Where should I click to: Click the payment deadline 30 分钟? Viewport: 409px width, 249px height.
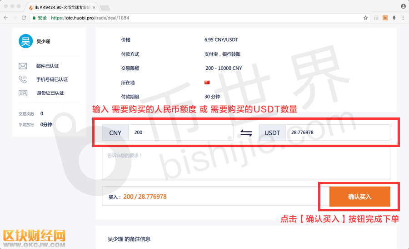(x=212, y=97)
